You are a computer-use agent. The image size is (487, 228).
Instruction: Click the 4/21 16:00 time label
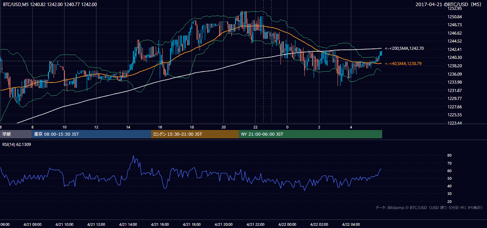point(160,225)
